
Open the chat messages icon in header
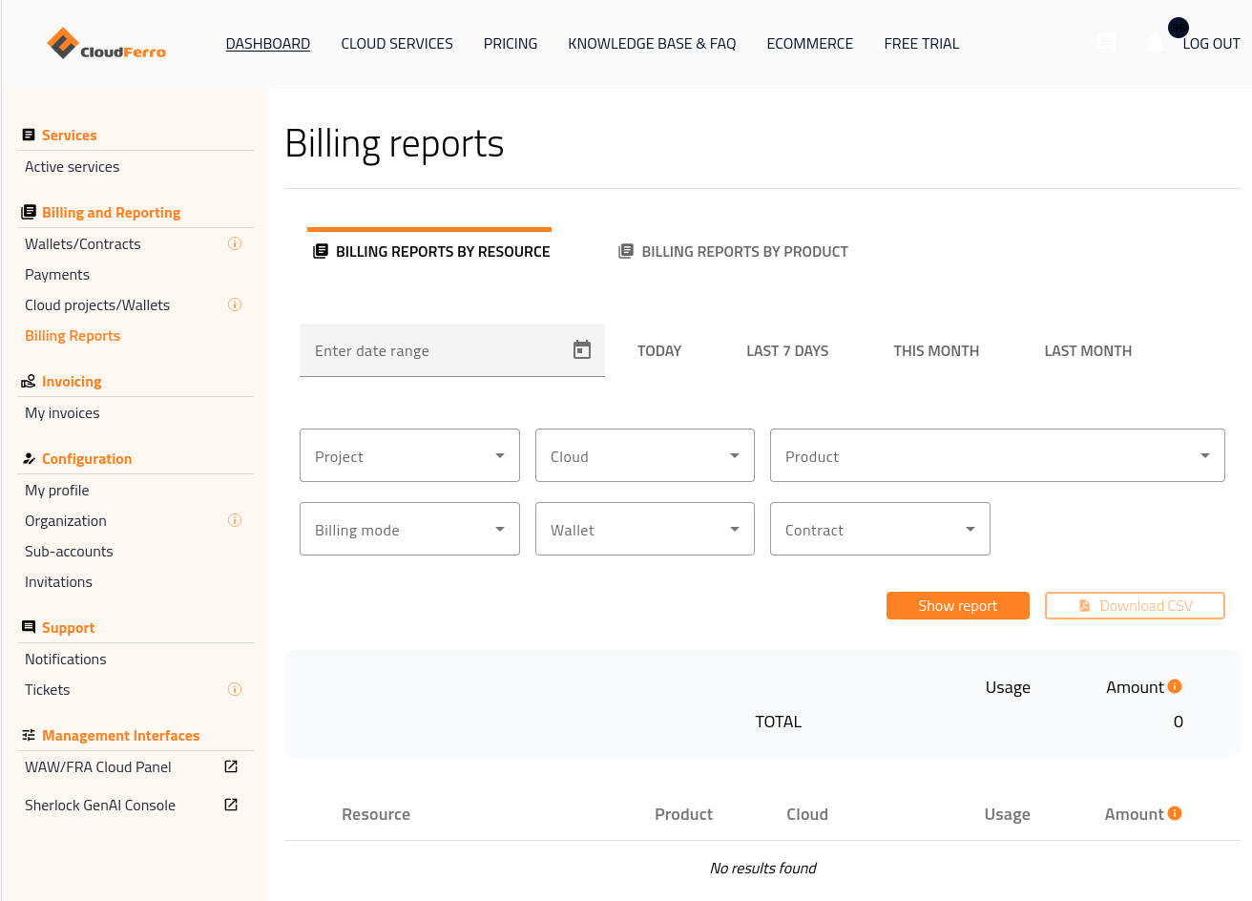1106,43
